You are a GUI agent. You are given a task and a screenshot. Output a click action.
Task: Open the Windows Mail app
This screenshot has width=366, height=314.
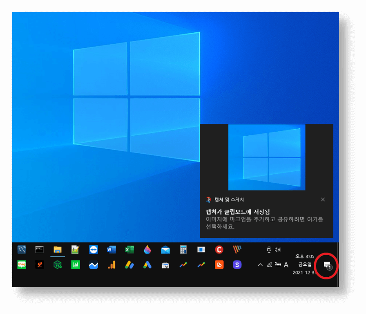point(165,249)
